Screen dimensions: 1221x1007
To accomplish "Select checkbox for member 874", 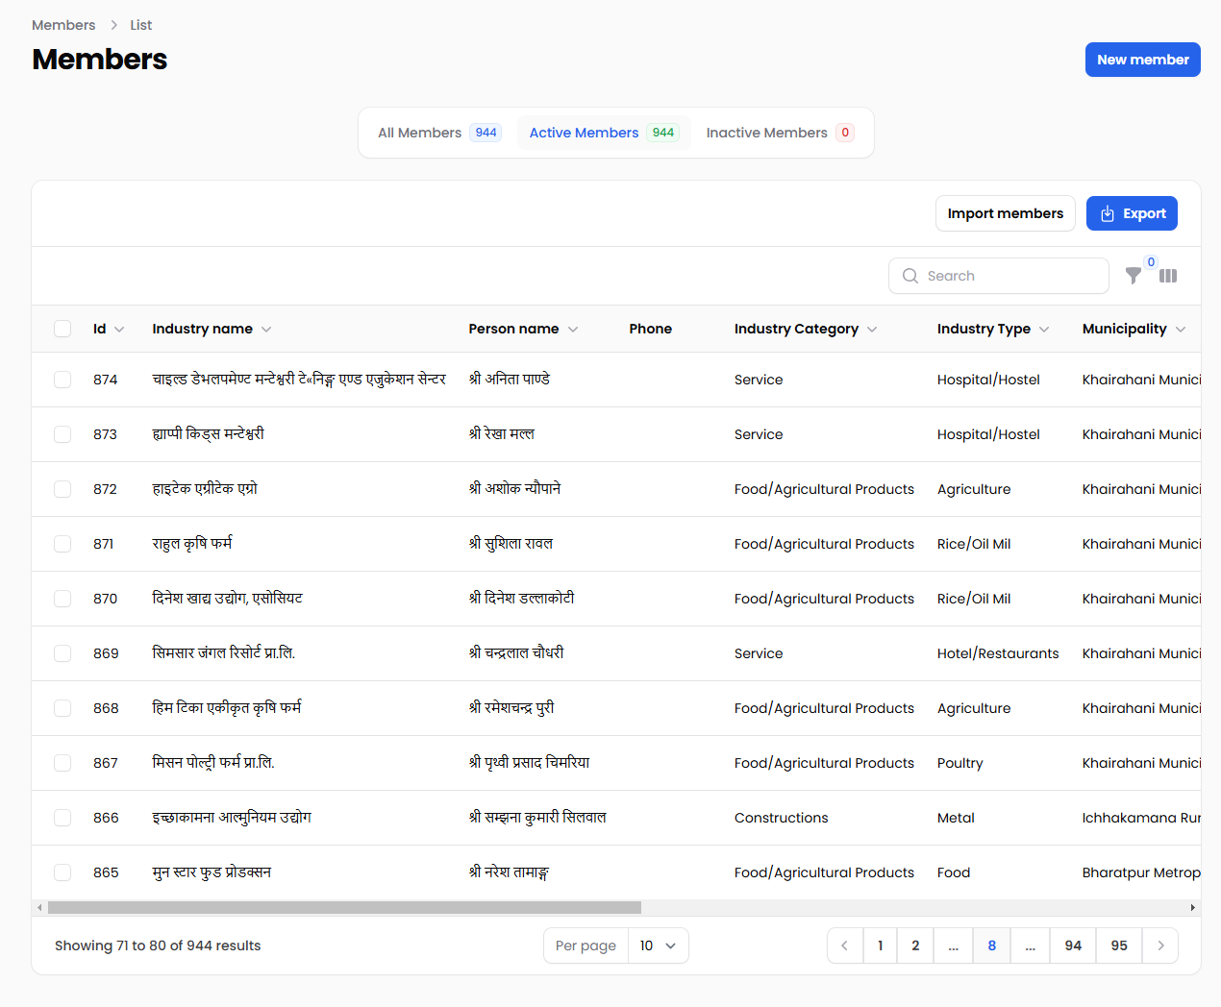I will (62, 380).
